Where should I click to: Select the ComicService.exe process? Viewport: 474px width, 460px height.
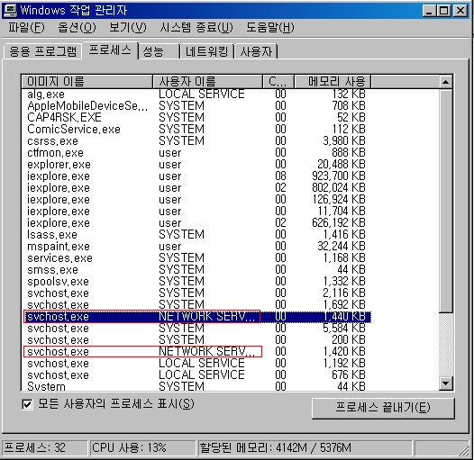(196, 130)
